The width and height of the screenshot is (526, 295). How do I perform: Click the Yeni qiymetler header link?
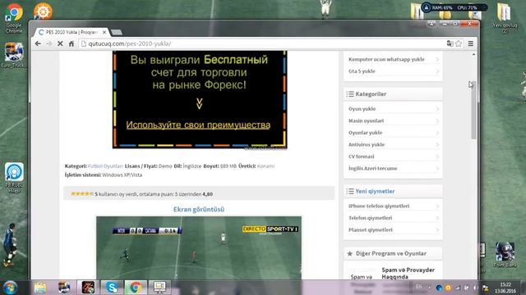point(375,191)
